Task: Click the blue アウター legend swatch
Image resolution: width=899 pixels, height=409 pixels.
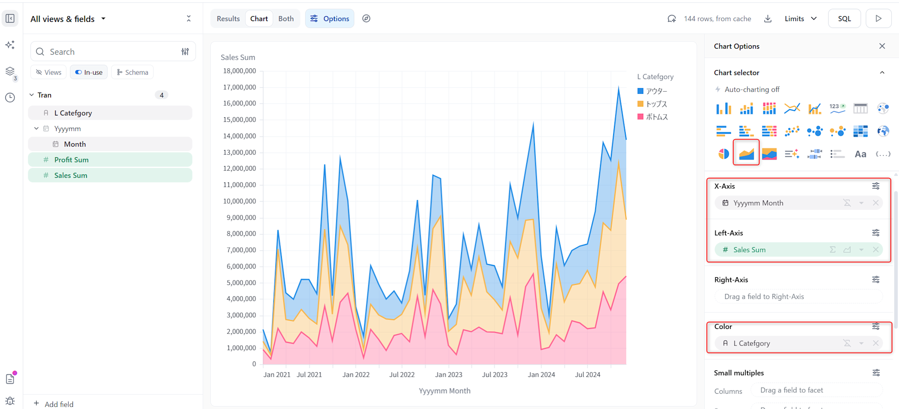Action: point(640,91)
